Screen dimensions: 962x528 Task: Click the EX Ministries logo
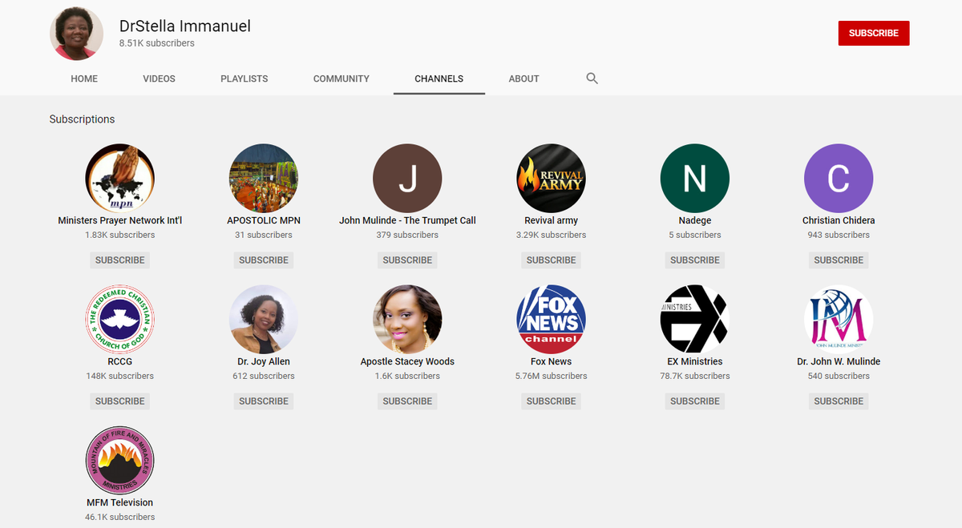(694, 319)
